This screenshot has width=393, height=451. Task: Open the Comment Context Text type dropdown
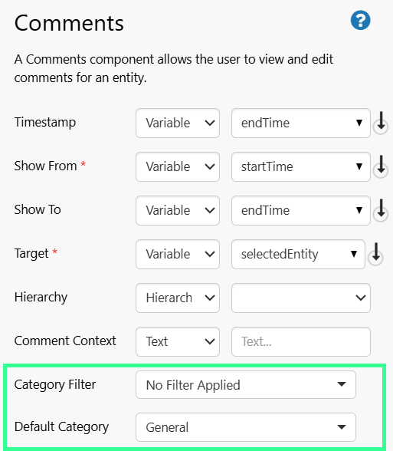(x=178, y=342)
